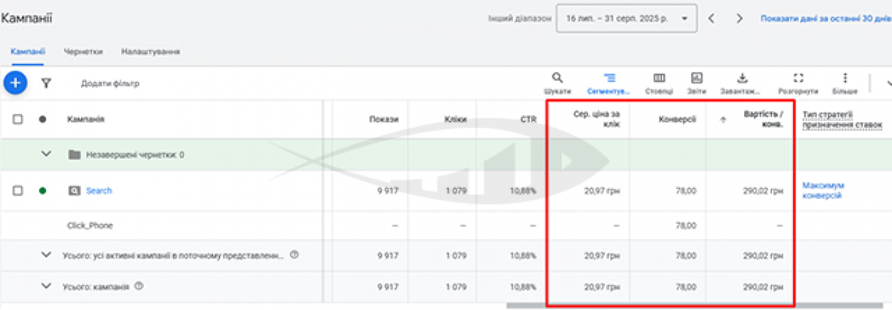Open the Звіти reports tool
The image size is (892, 310).
pos(697,78)
